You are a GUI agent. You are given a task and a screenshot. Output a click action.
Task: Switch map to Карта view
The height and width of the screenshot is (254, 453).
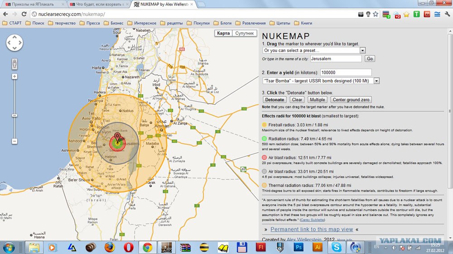point(223,33)
